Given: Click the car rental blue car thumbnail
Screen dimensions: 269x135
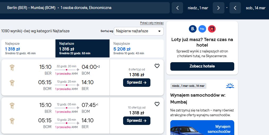Looking at the screenshot, I should (x=202, y=128).
